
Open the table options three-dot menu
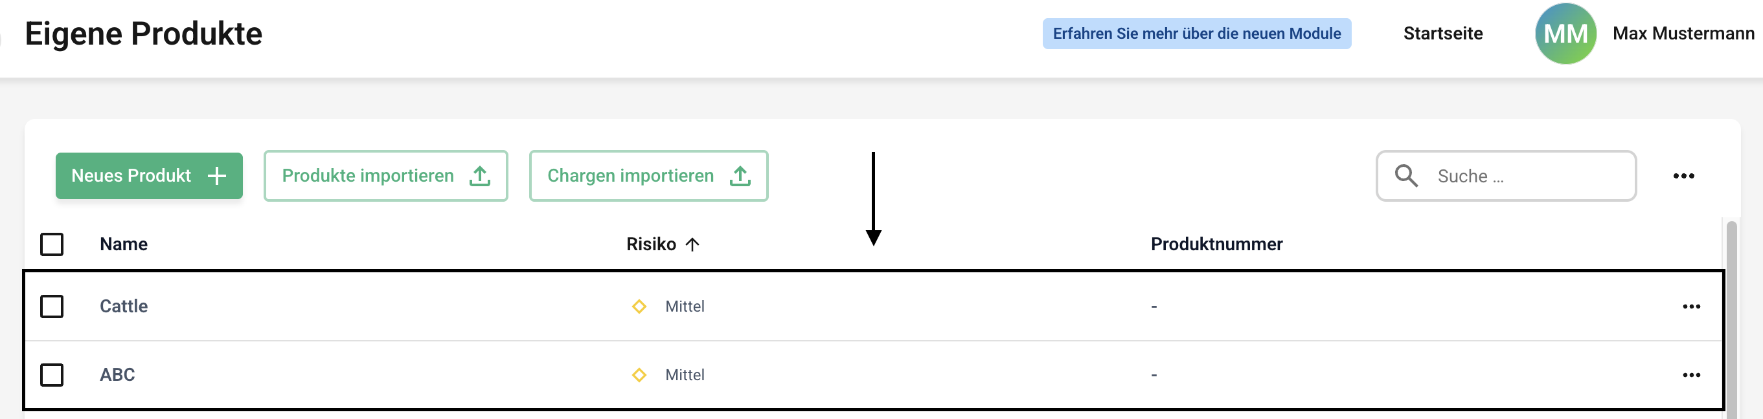click(x=1683, y=176)
